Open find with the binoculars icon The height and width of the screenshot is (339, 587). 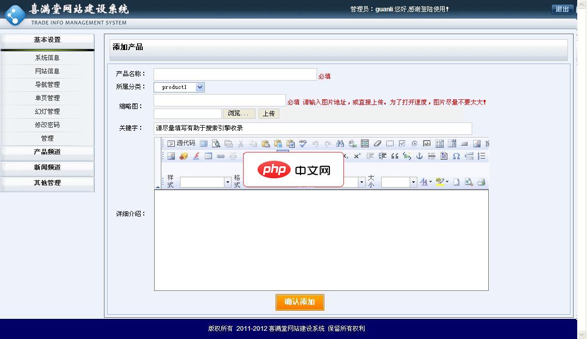(x=340, y=143)
